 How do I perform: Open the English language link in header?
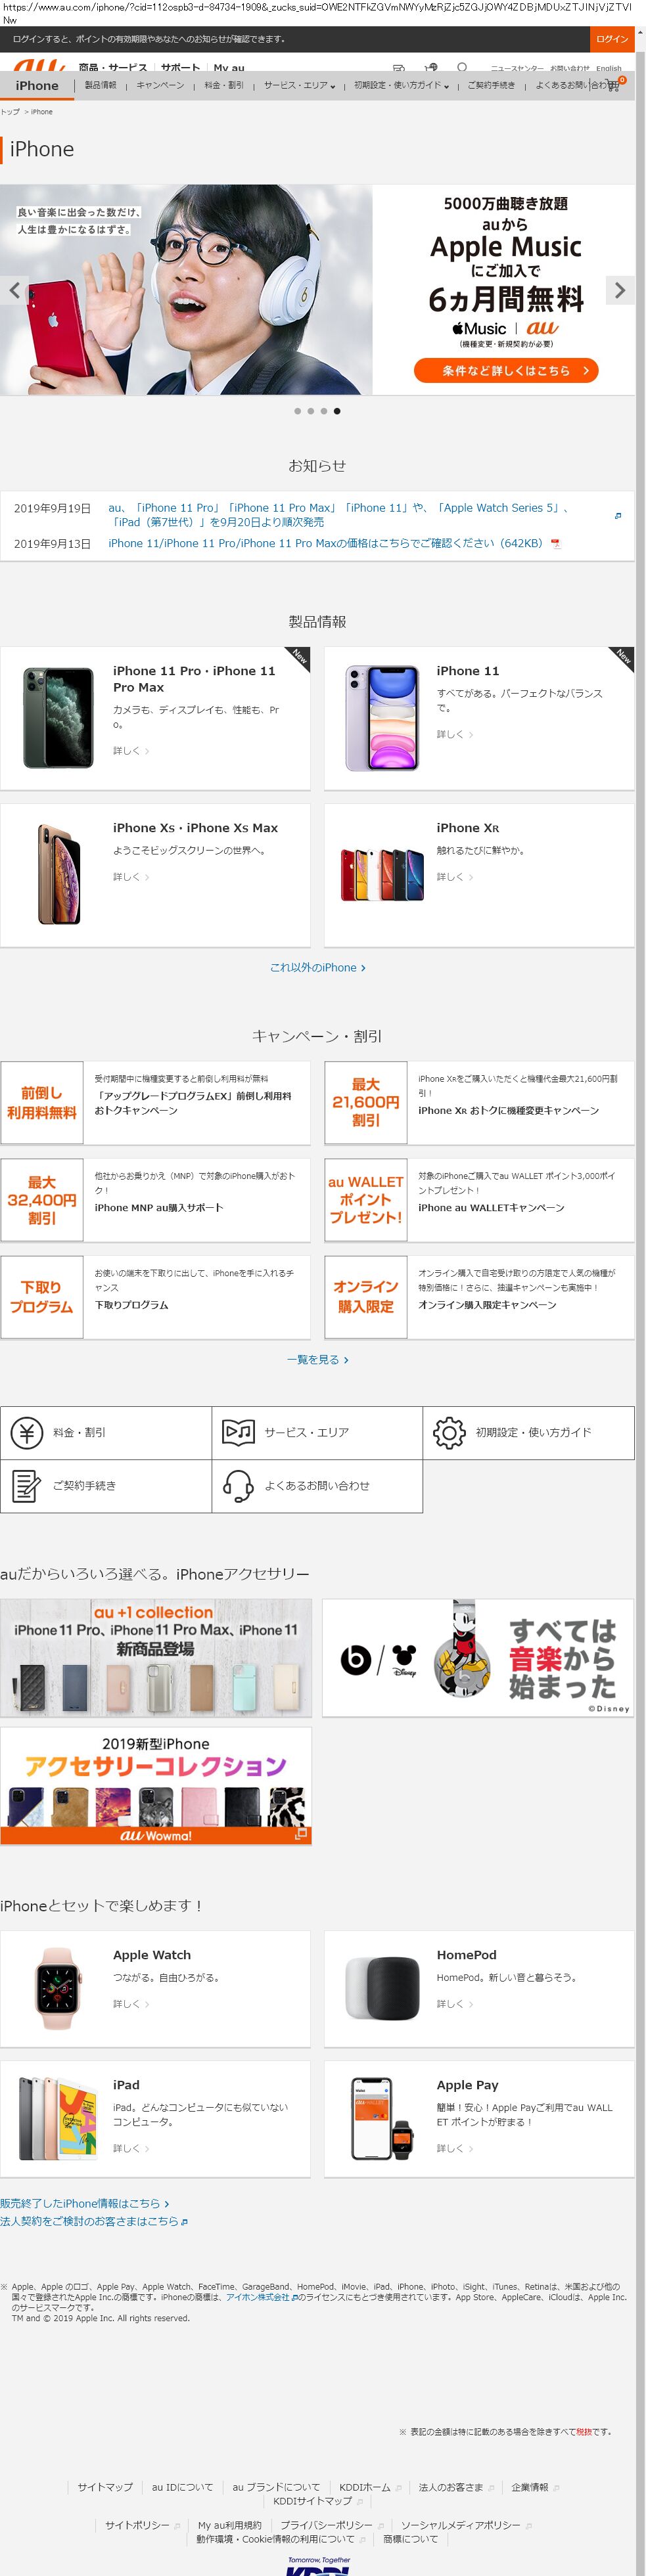click(x=609, y=69)
